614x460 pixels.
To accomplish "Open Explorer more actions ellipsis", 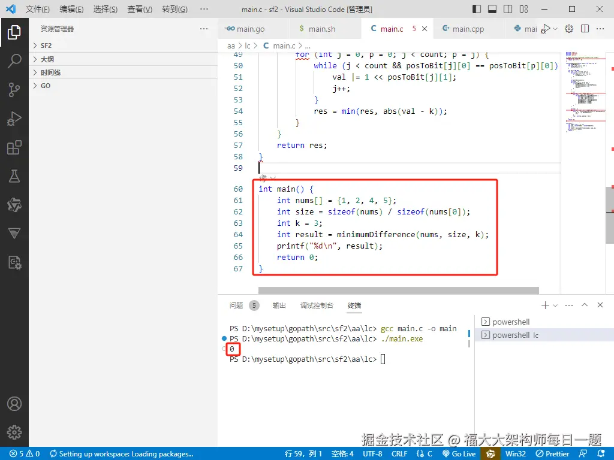I will 204,29.
